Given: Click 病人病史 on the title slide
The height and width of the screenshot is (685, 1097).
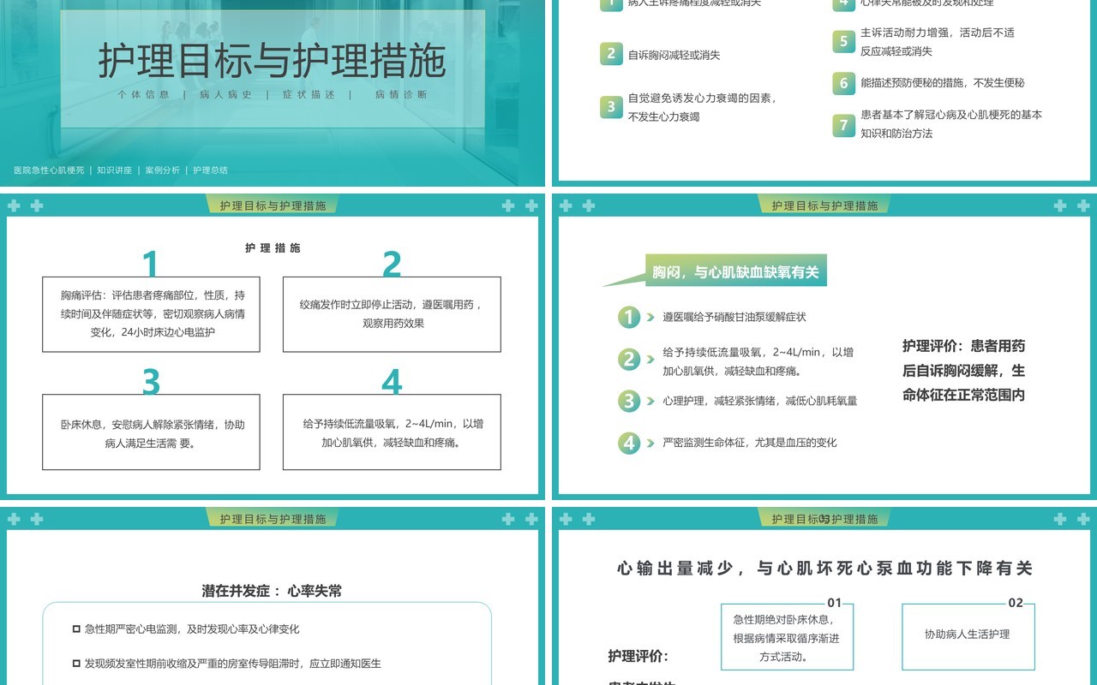Looking at the screenshot, I should [x=225, y=95].
